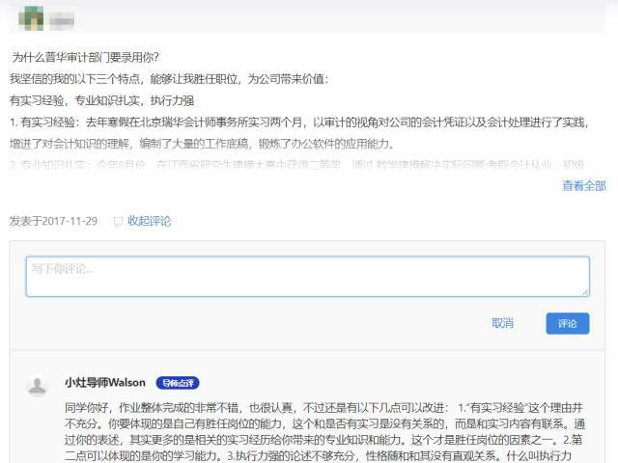Click the line 有实习经验，专业知识扎实，执行力强

click(x=101, y=100)
